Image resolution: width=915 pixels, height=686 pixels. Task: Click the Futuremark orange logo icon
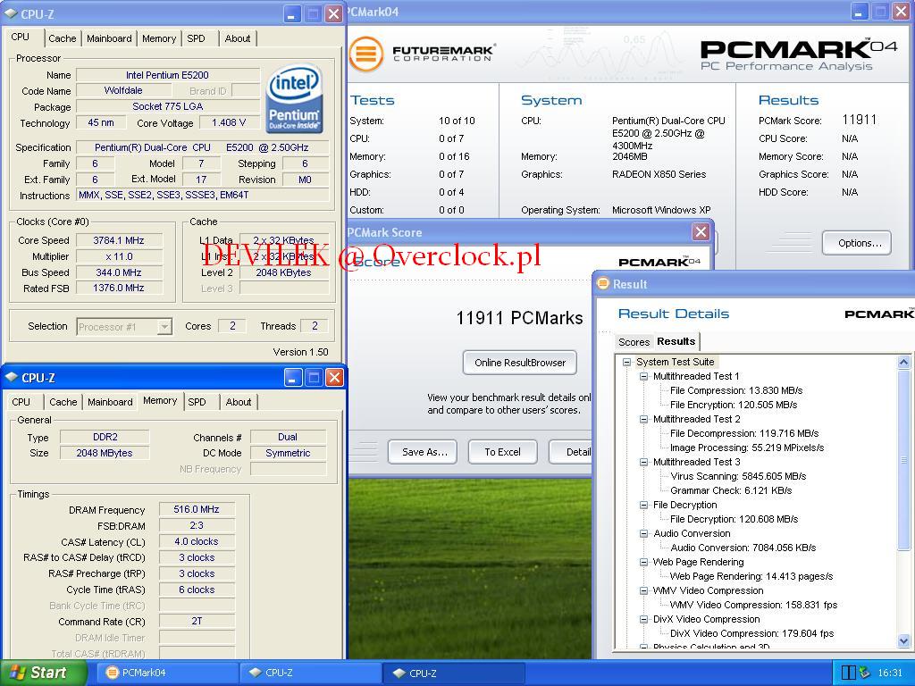point(365,54)
